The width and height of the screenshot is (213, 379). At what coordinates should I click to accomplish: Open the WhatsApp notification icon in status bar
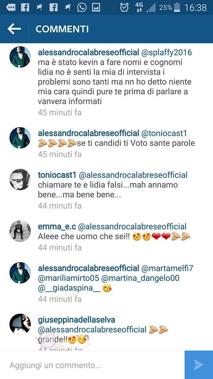(x=82, y=8)
